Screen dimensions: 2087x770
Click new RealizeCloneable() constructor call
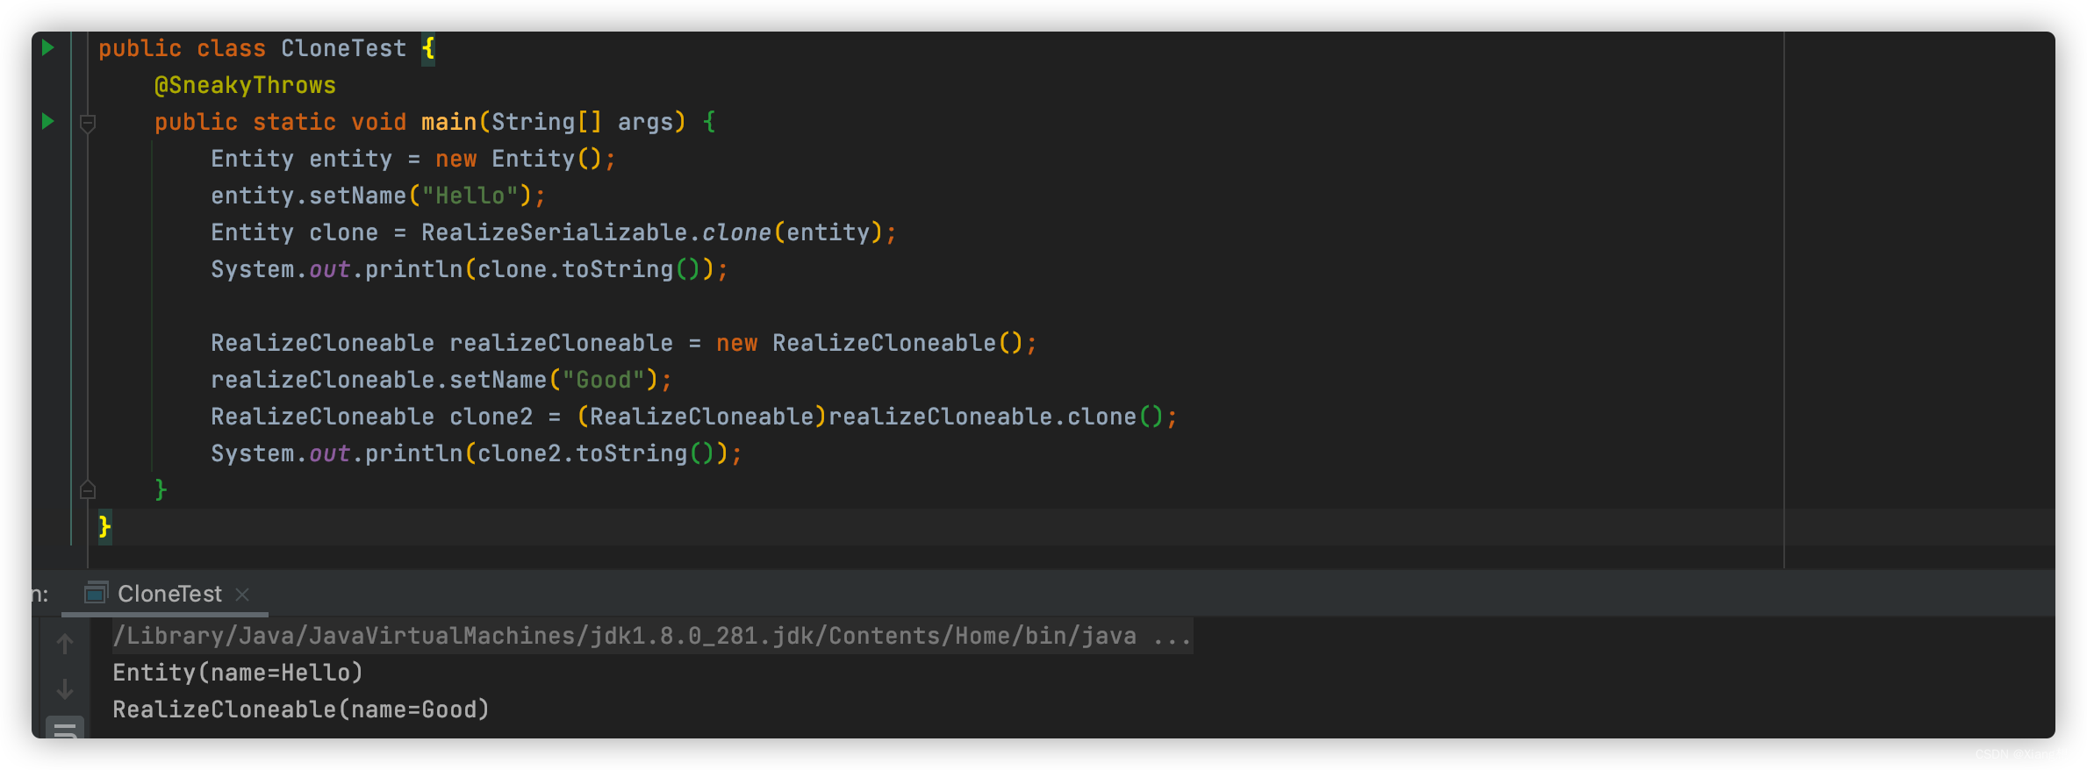(870, 343)
